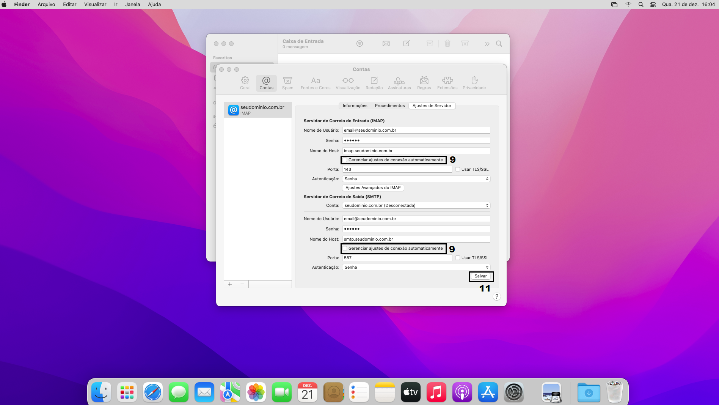Screen dimensions: 719x405
Task: Open the Privacidade preferences pane
Action: pos(474,83)
